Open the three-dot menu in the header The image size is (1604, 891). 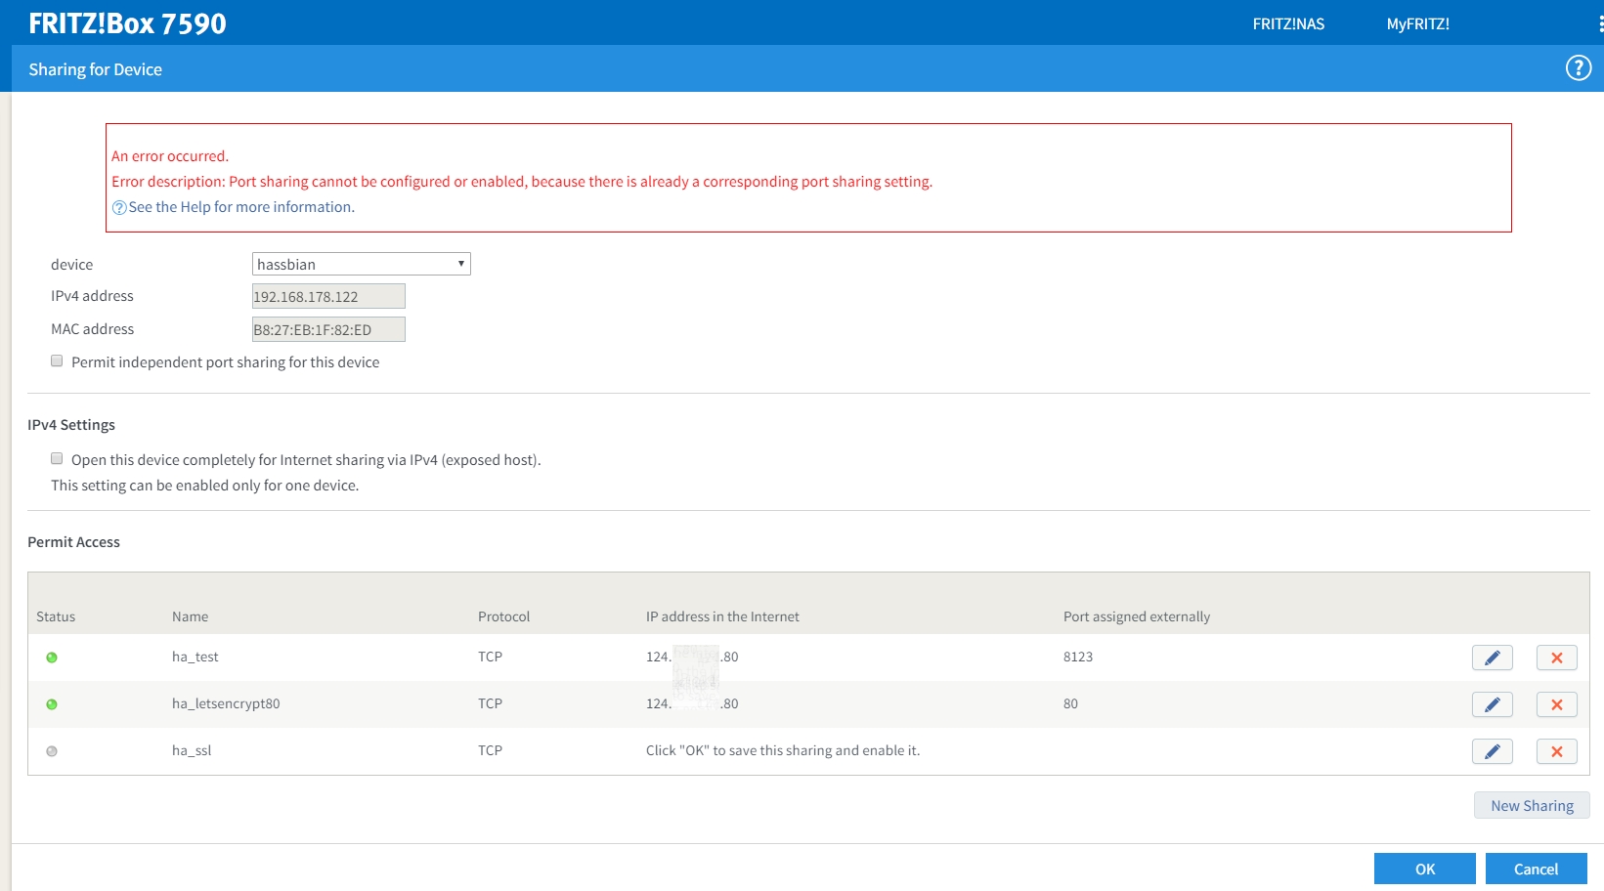pyautogui.click(x=1597, y=22)
